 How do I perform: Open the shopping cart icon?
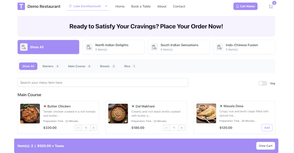[x=270, y=7]
